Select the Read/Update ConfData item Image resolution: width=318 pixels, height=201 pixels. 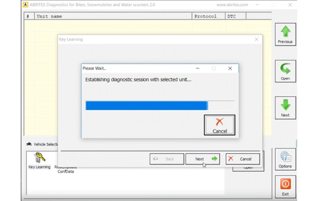[x=65, y=170]
